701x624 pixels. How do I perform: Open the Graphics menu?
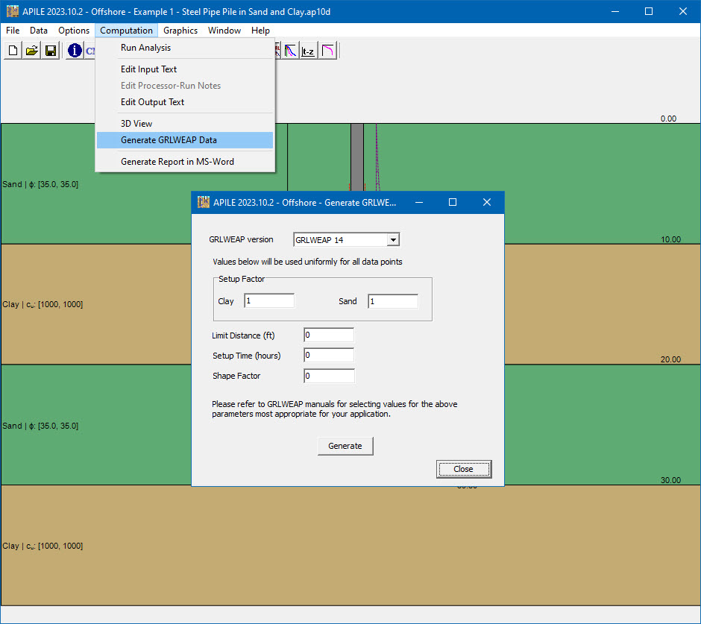(x=180, y=31)
